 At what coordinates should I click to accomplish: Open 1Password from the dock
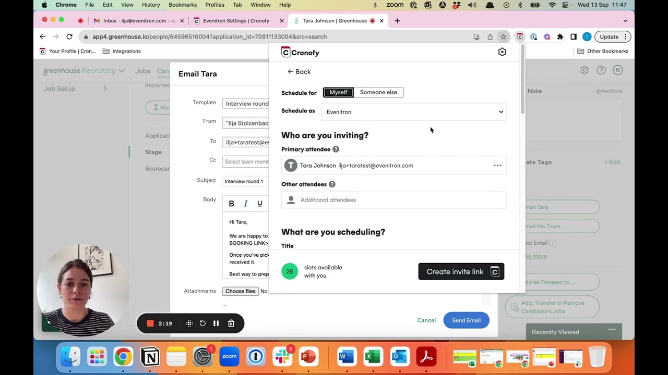[256, 357]
